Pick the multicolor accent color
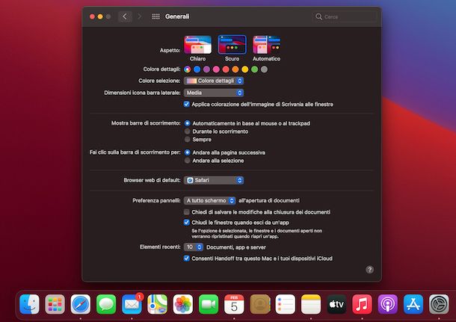 [188, 69]
